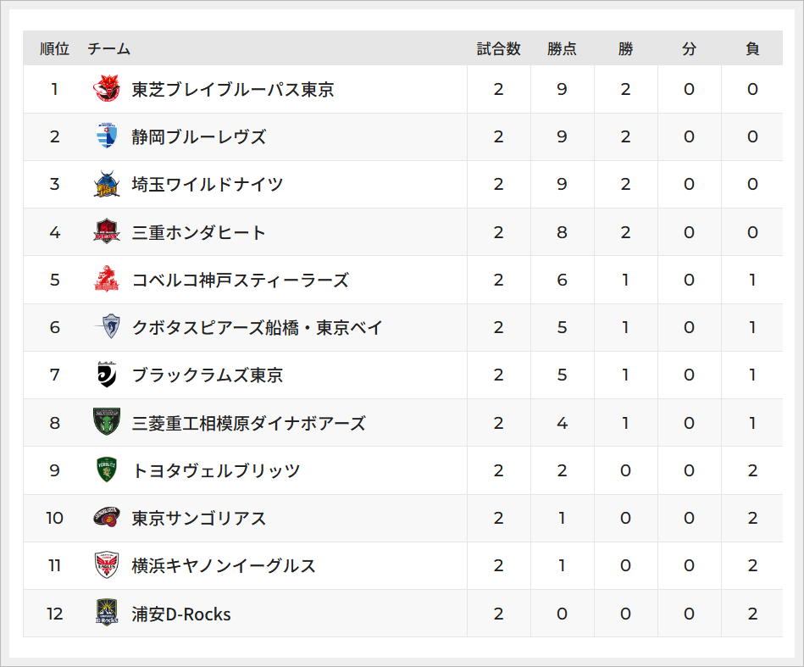Open the 東京サンゴリアス team name link
The height and width of the screenshot is (667, 804).
click(199, 518)
